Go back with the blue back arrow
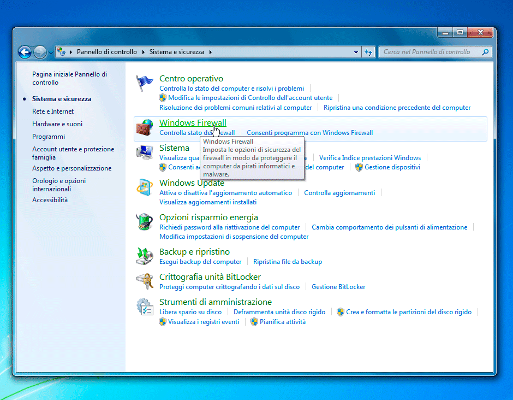The height and width of the screenshot is (400, 513). pyautogui.click(x=25, y=52)
